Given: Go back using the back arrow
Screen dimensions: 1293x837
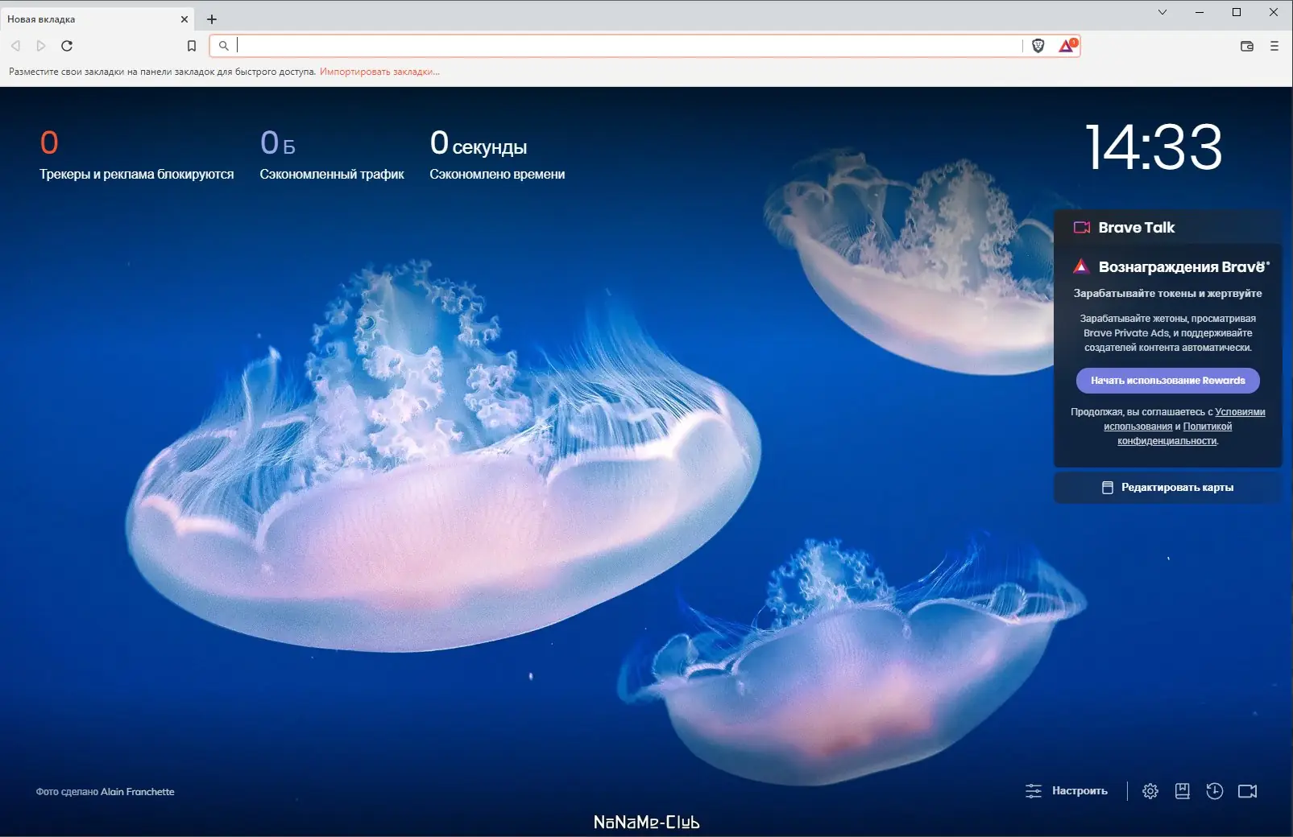Looking at the screenshot, I should click(15, 46).
